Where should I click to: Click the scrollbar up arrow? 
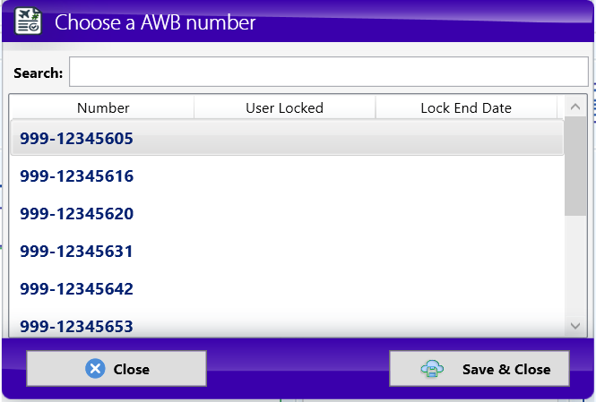575,107
